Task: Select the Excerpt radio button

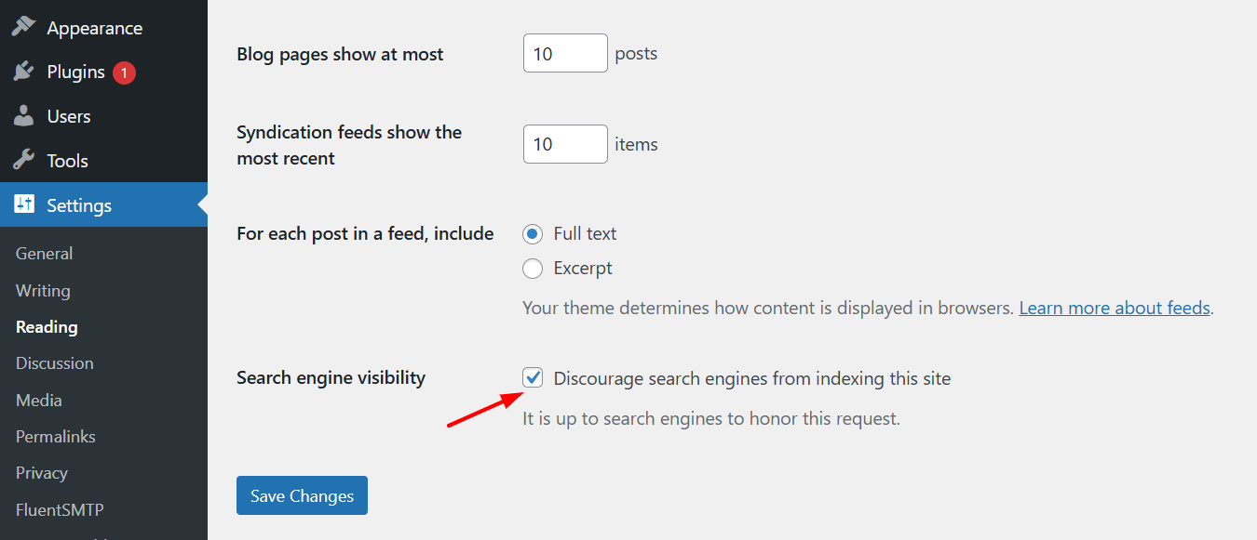Action: 533,269
